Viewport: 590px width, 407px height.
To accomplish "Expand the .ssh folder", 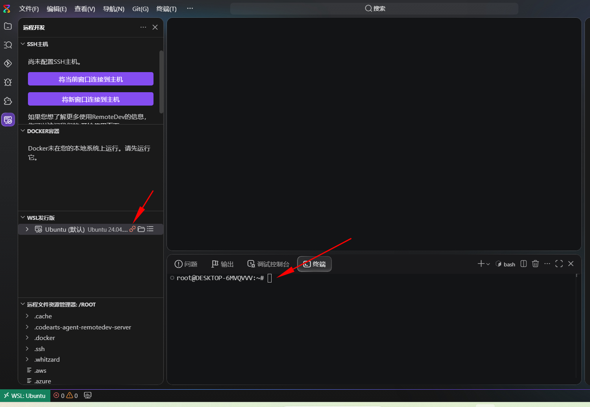I will click(x=27, y=349).
